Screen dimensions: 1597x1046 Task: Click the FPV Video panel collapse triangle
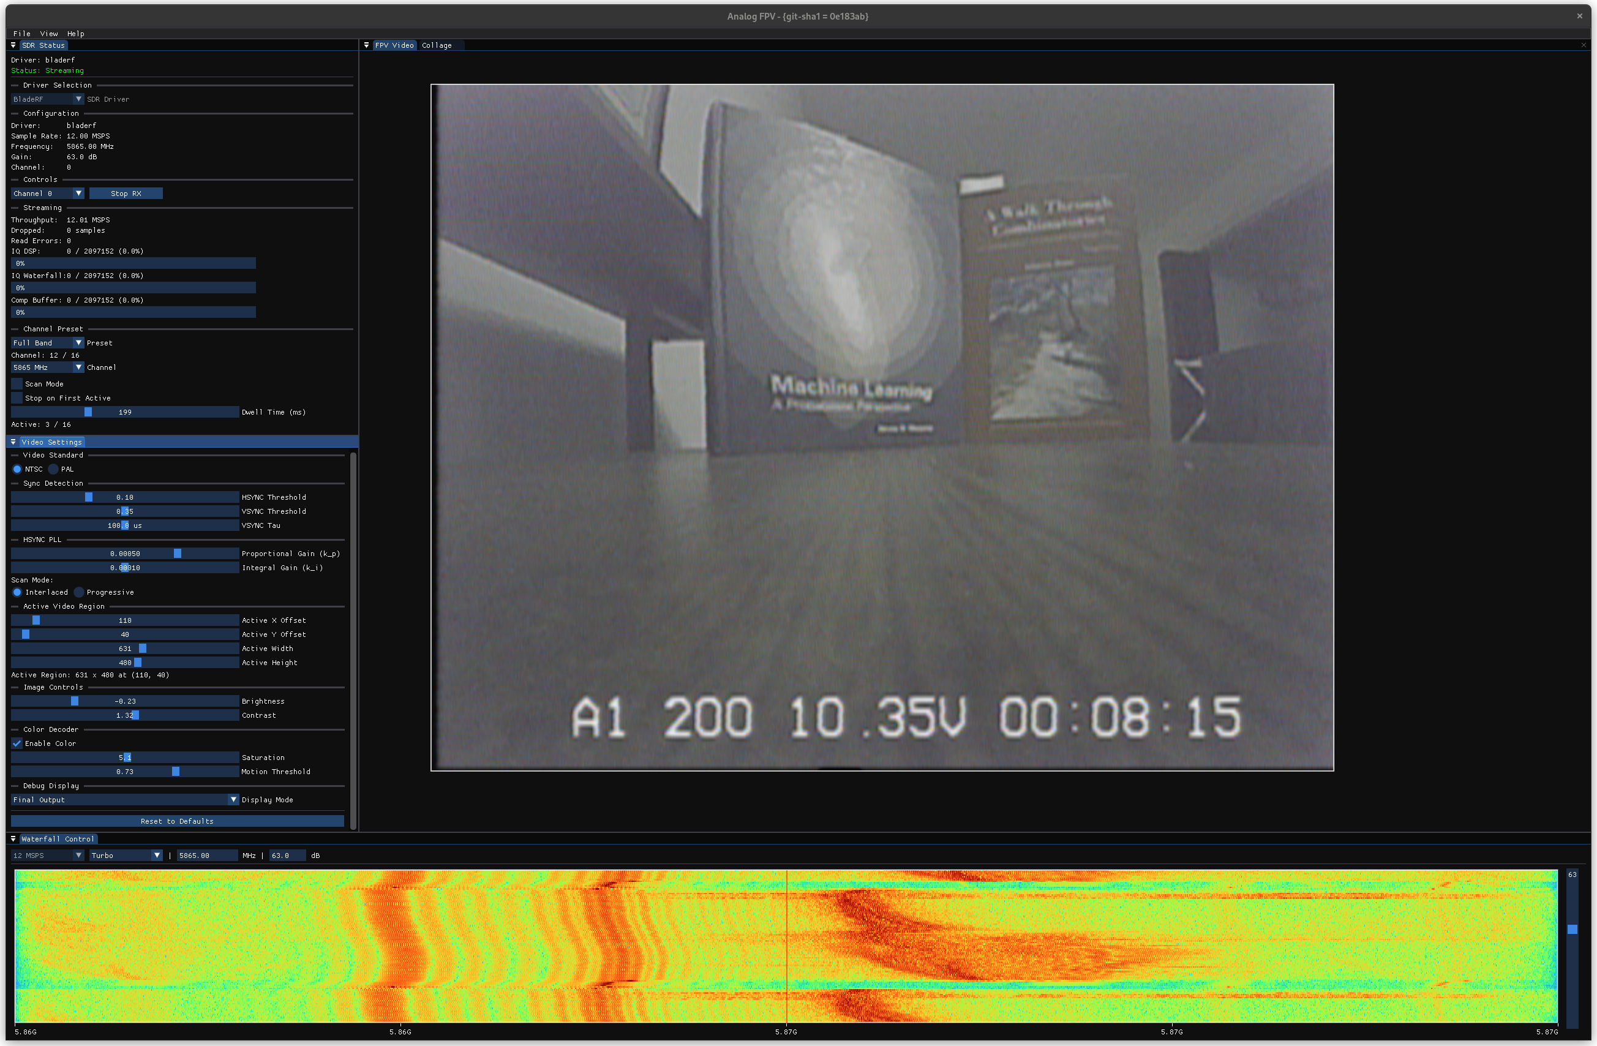pos(366,45)
